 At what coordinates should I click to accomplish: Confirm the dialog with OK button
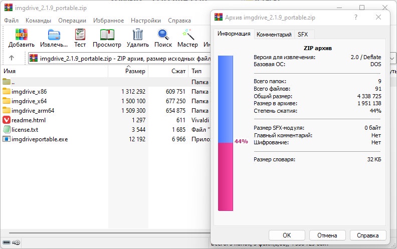tap(287, 235)
